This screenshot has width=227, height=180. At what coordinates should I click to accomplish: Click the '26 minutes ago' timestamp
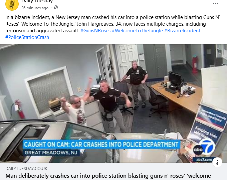pos(35,8)
